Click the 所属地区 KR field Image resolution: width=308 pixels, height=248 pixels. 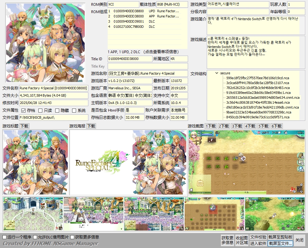(x=179, y=59)
